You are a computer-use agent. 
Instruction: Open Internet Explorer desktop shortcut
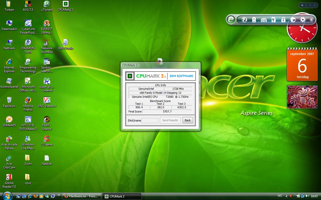coord(9,65)
